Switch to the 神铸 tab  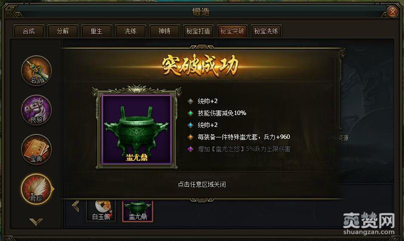coord(165,31)
